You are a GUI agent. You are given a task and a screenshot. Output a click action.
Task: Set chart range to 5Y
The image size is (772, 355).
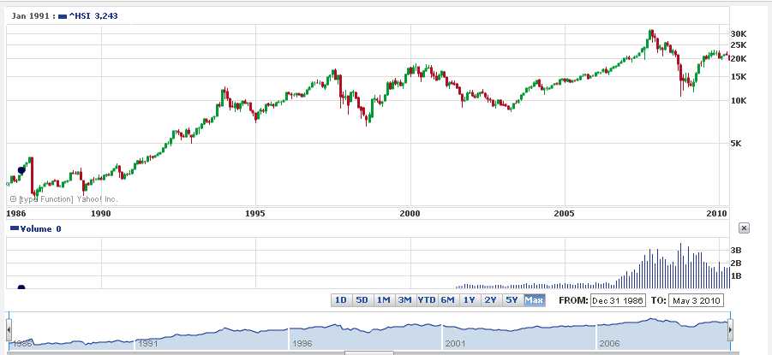pyautogui.click(x=512, y=300)
